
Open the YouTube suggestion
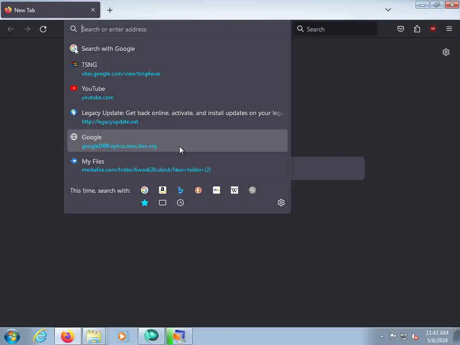point(177,93)
